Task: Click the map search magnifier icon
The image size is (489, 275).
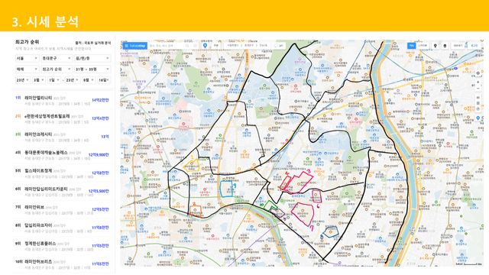Action: click(187, 46)
